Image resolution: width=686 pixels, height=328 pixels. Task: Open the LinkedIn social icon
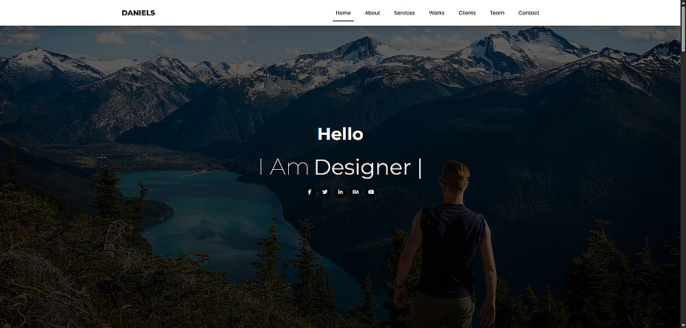click(x=340, y=192)
